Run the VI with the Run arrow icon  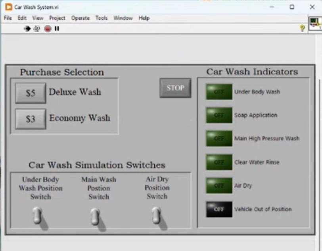coord(27,28)
